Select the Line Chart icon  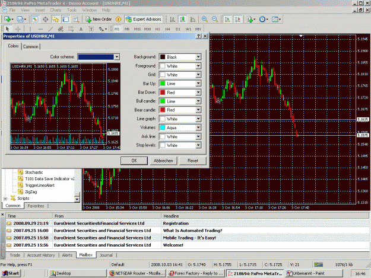point(193,20)
